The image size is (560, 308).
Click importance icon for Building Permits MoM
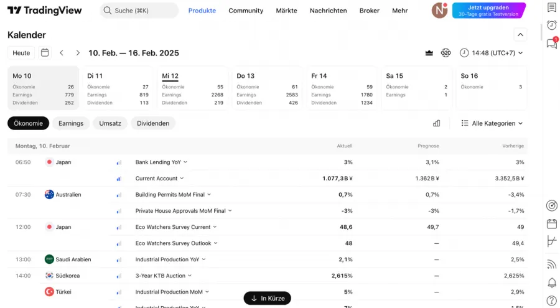point(119,195)
